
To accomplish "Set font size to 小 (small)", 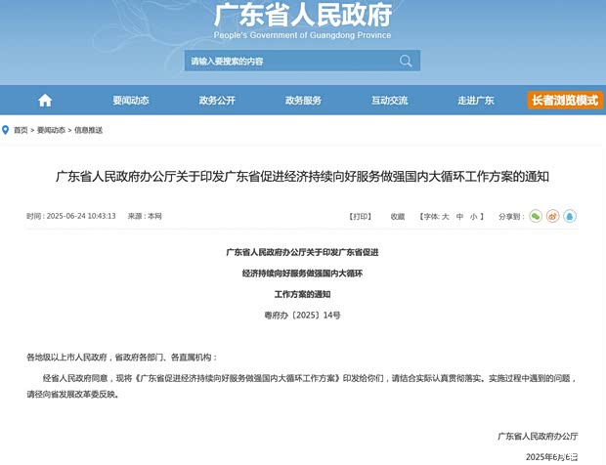I will tap(473, 216).
